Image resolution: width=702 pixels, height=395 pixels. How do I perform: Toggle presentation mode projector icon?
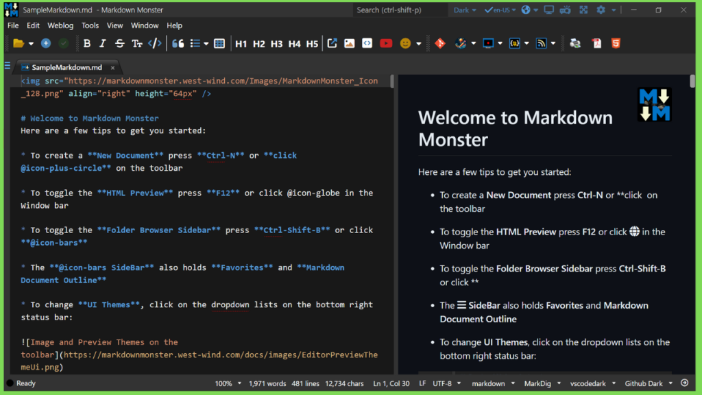[x=566, y=10]
